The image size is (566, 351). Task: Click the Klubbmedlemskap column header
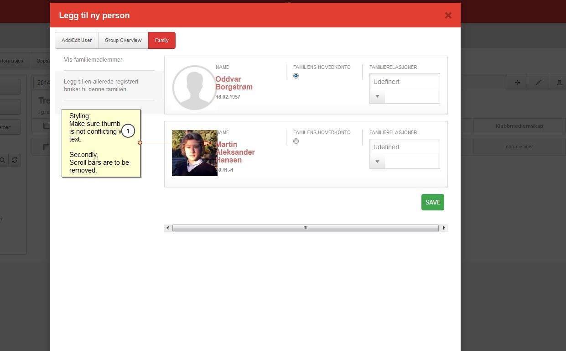pyautogui.click(x=519, y=126)
